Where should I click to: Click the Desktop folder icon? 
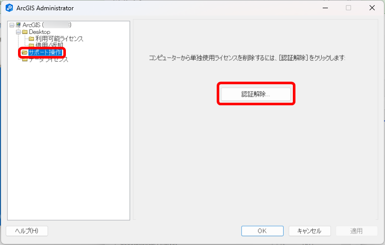(25, 32)
